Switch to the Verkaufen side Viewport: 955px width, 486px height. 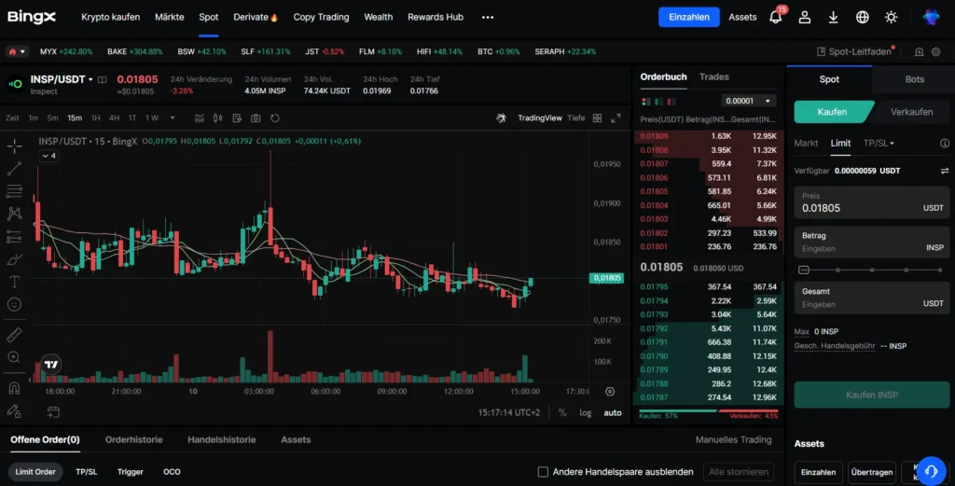[x=911, y=112]
